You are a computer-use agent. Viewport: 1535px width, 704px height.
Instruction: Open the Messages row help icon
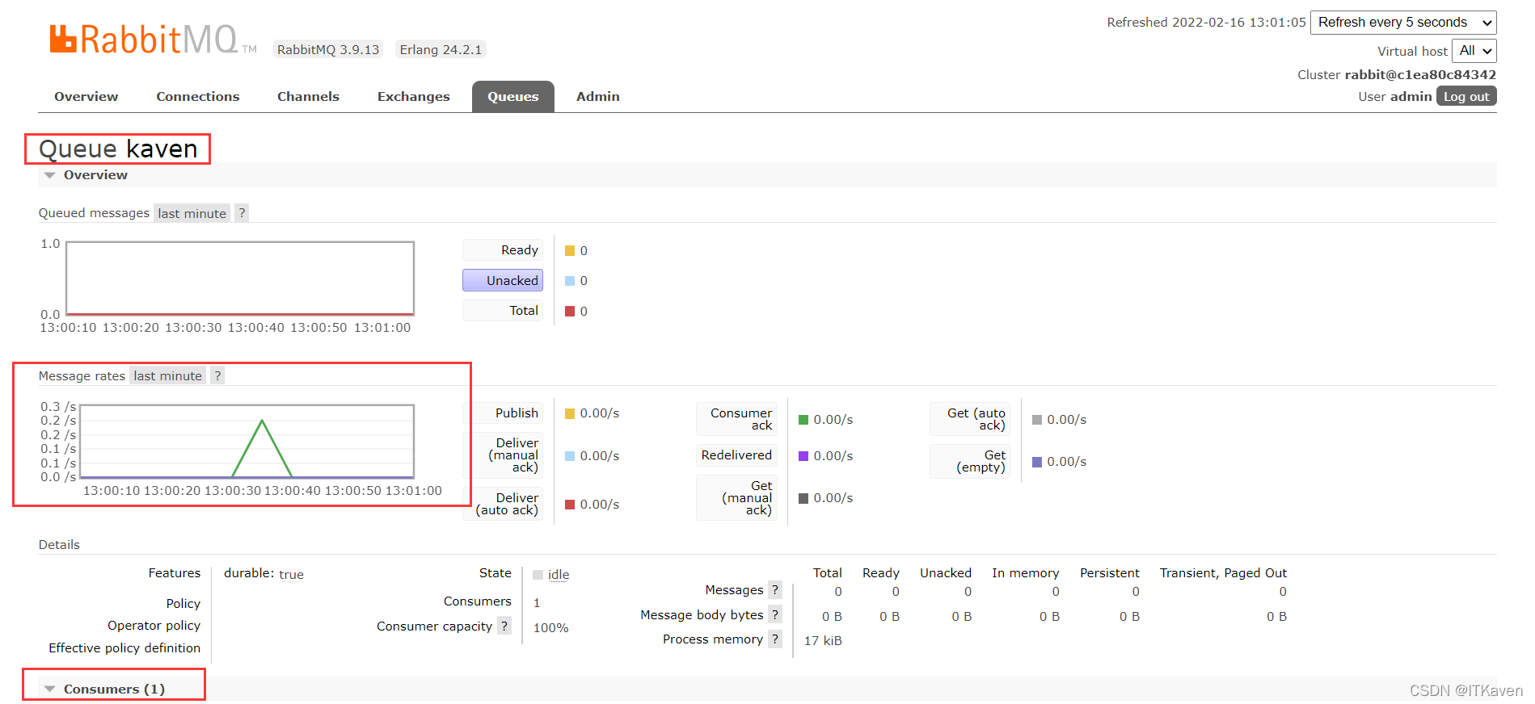(775, 590)
